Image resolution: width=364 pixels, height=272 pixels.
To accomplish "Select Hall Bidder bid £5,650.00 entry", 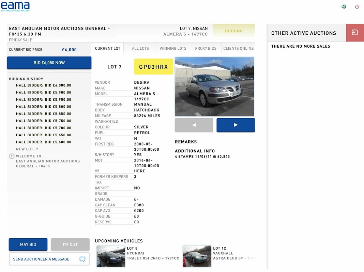I will [x=44, y=135].
